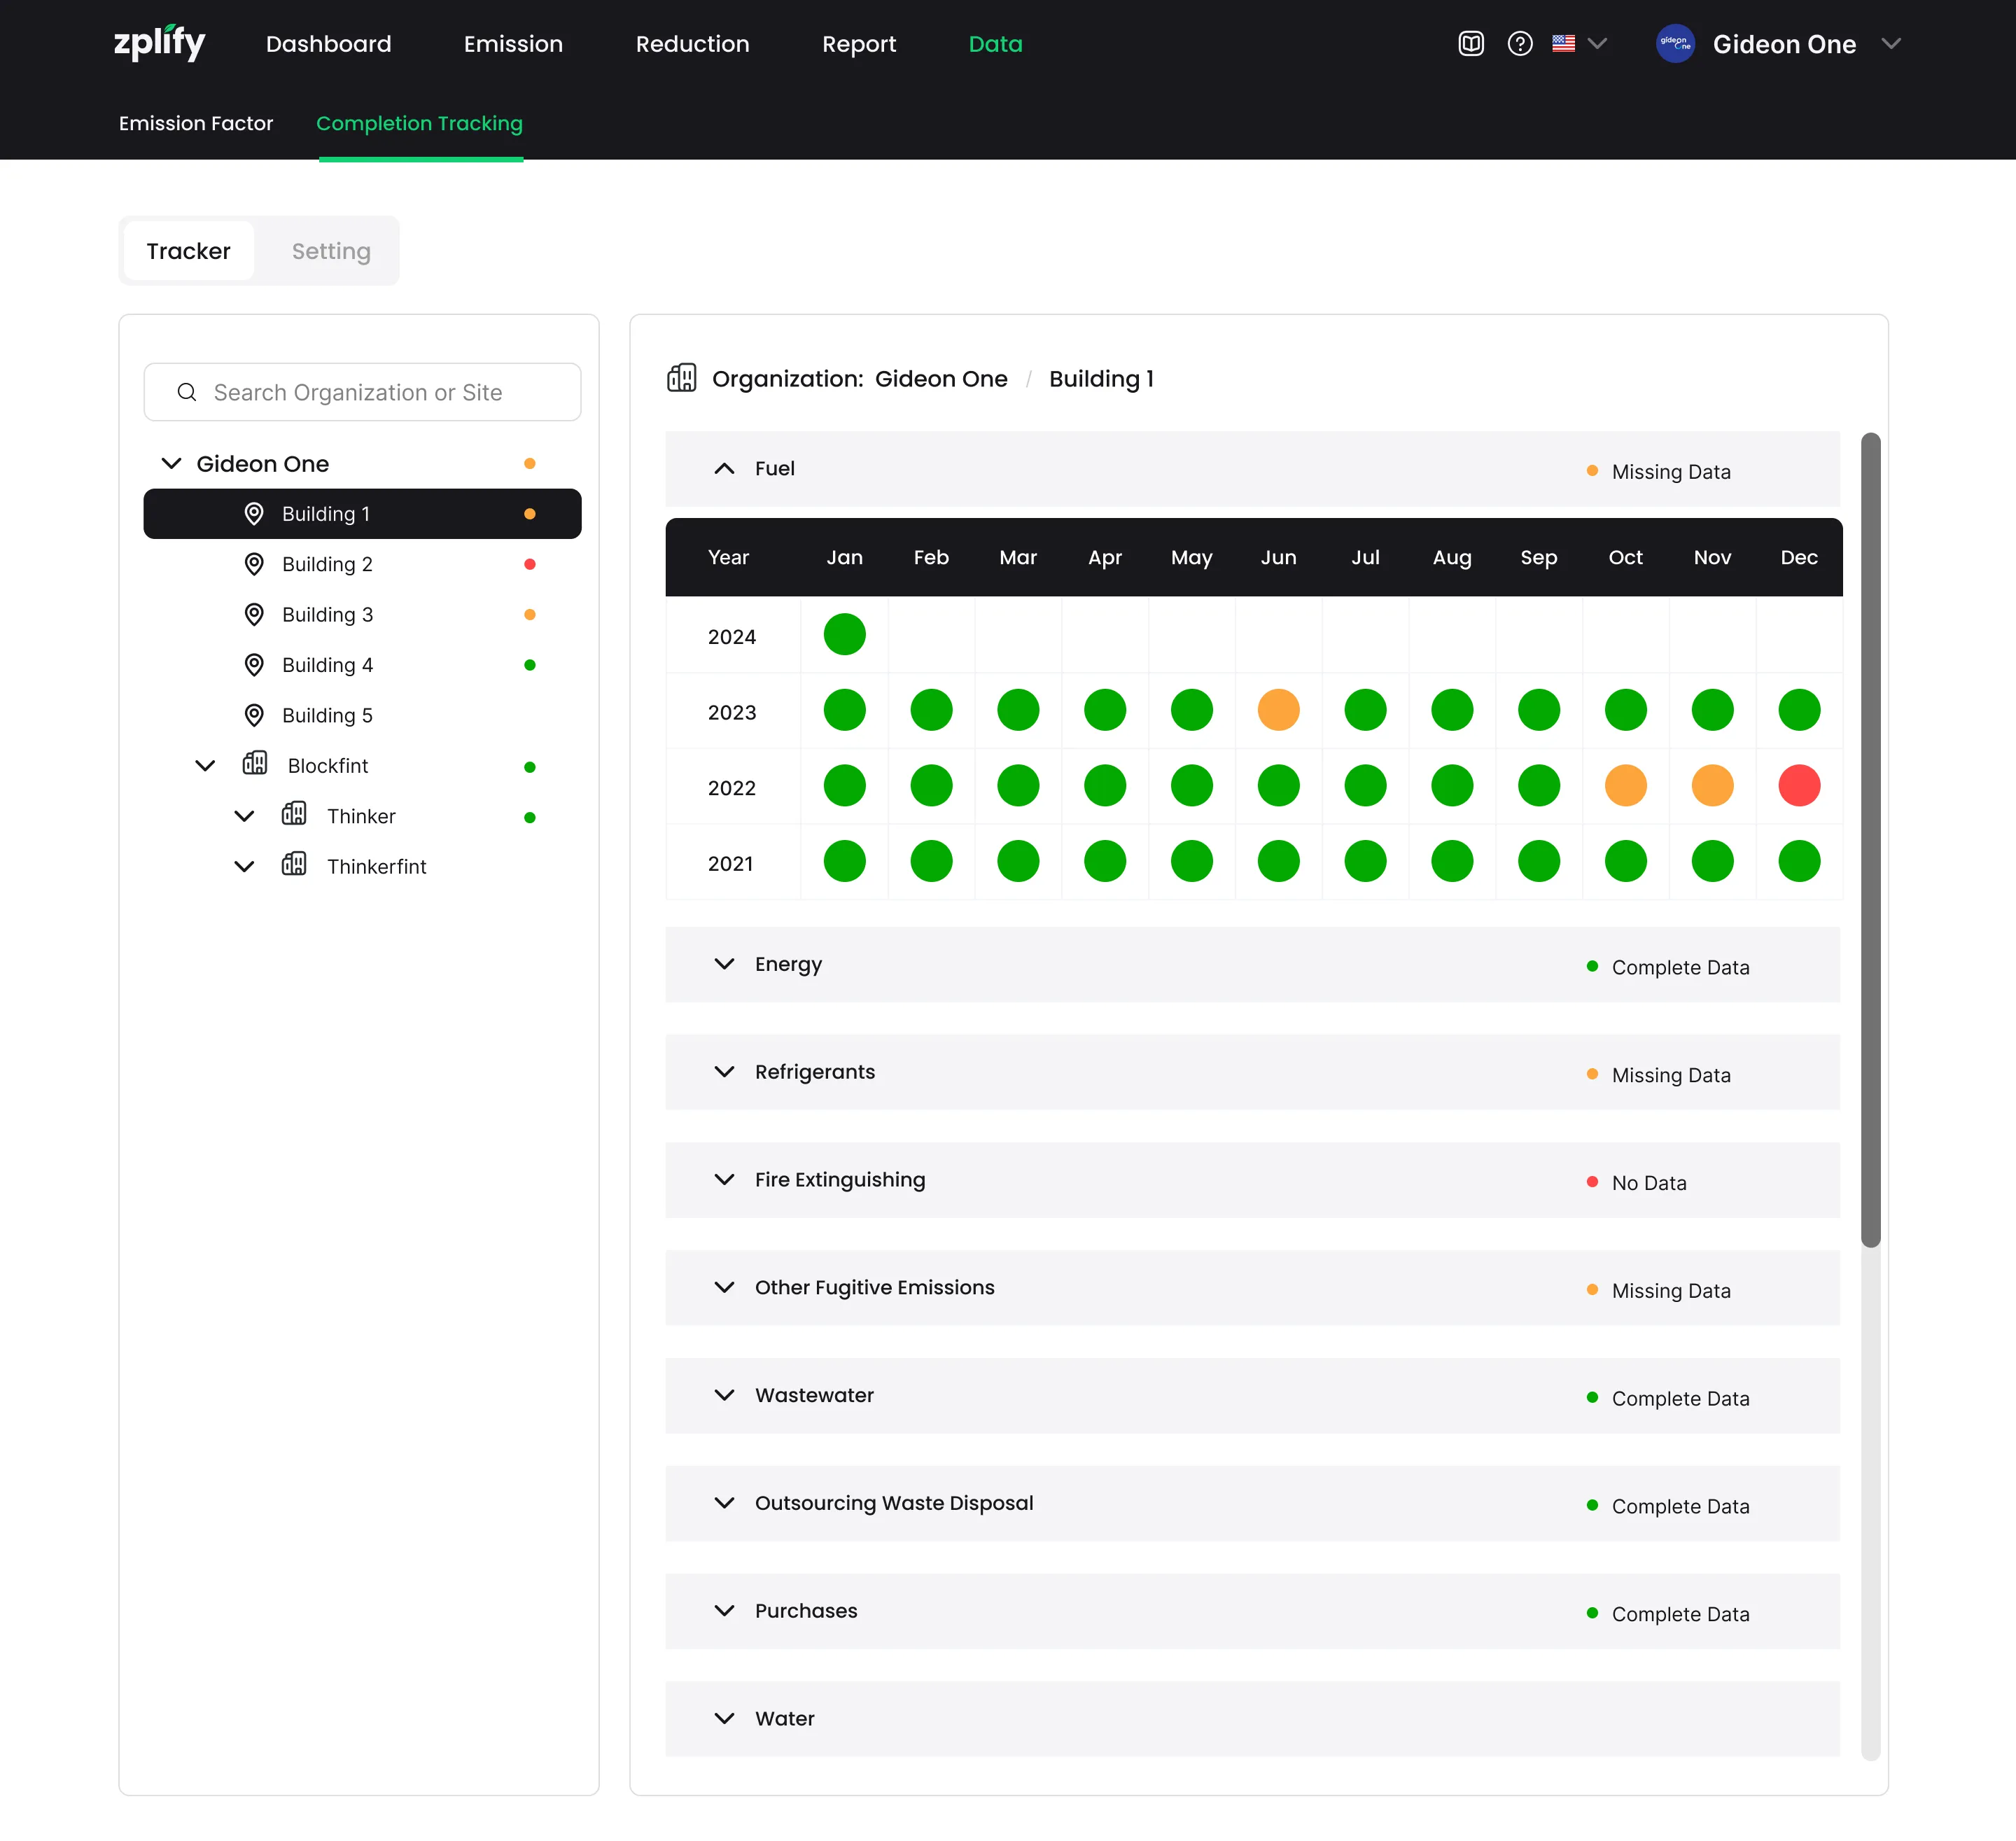Open the user account dropdown arrow
This screenshot has height=1841, width=2016.
[1890, 43]
